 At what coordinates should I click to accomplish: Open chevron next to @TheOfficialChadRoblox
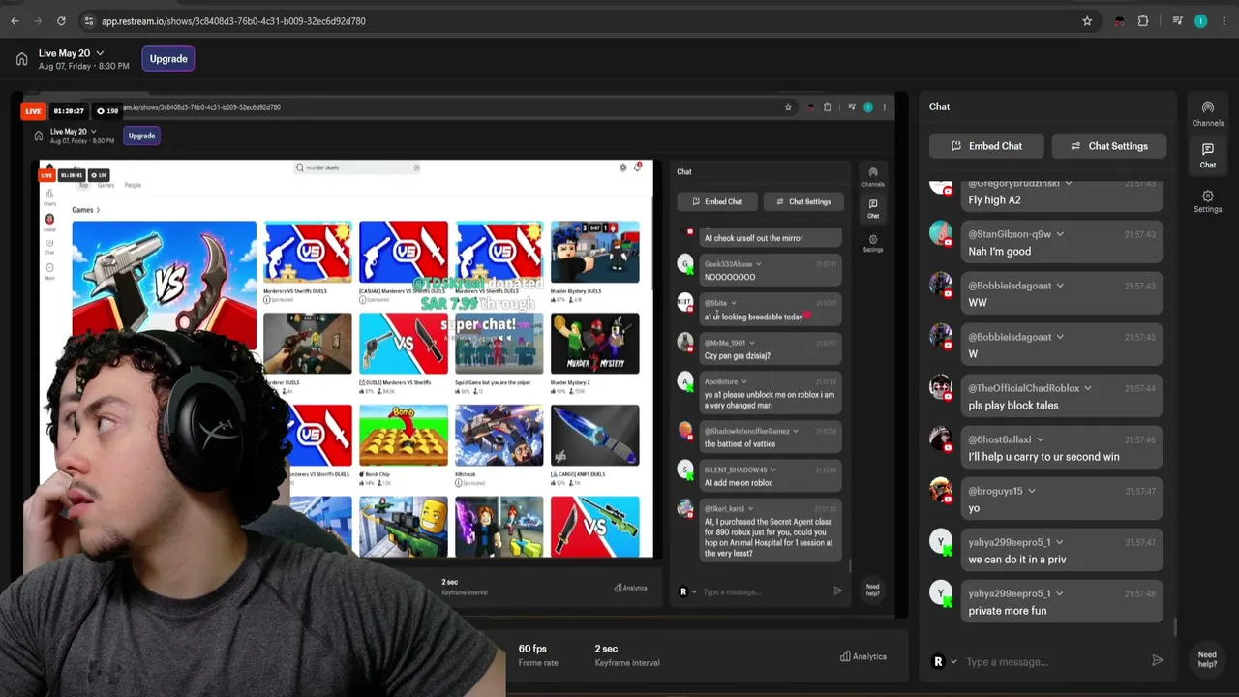[x=1087, y=388]
